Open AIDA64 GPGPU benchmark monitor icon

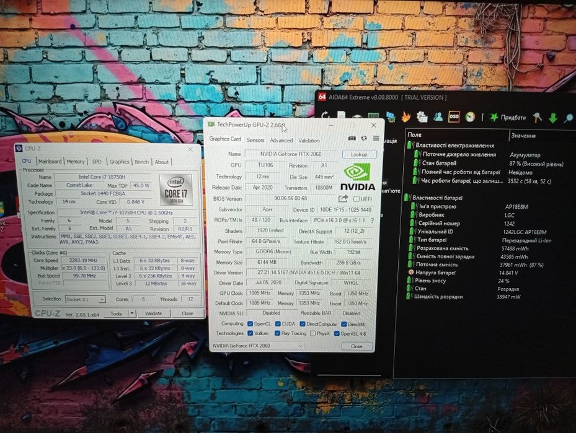pyautogui.click(x=391, y=116)
